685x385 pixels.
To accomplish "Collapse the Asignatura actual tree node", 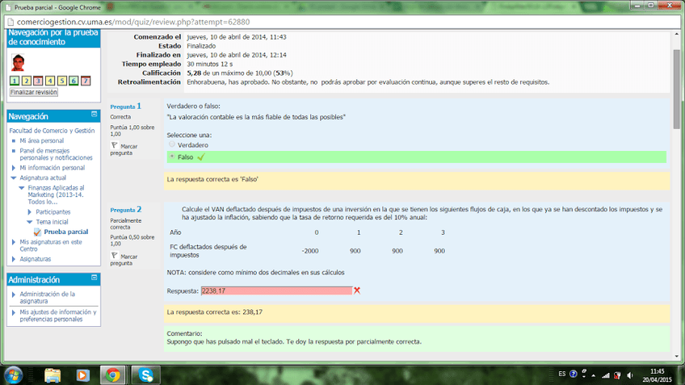I will pos(14,178).
